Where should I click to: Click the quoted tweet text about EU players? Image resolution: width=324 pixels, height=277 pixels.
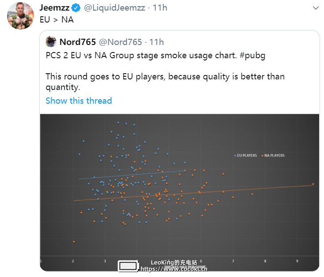pyautogui.click(x=165, y=82)
